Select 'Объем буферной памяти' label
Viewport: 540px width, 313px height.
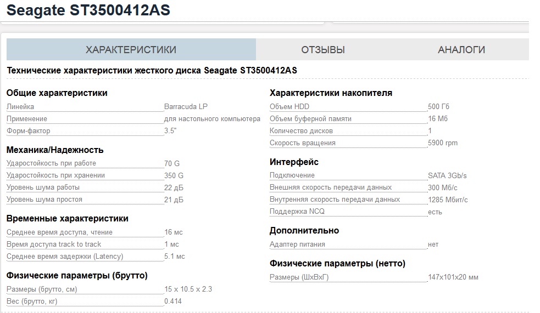coord(310,119)
